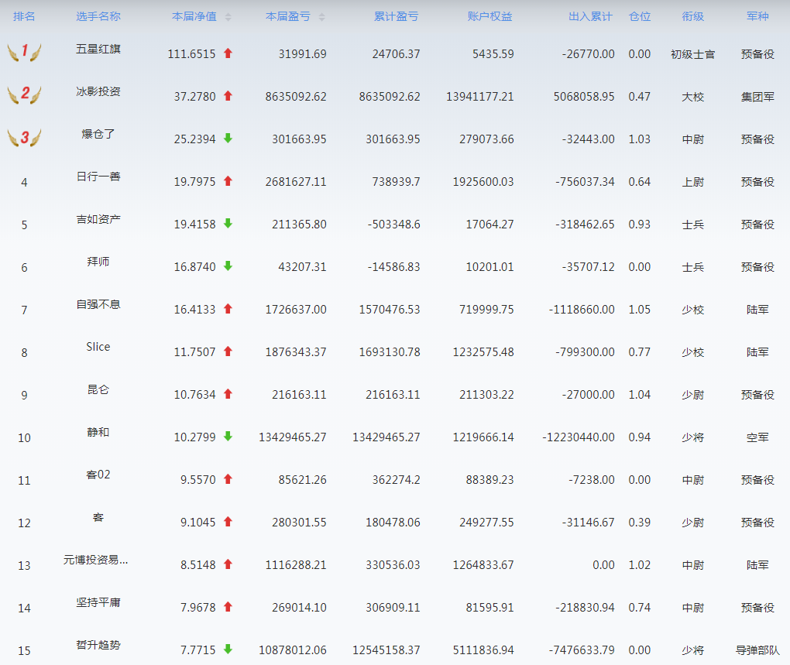Click the 排名 column header
Viewport: 790px width, 665px height.
[x=24, y=16]
